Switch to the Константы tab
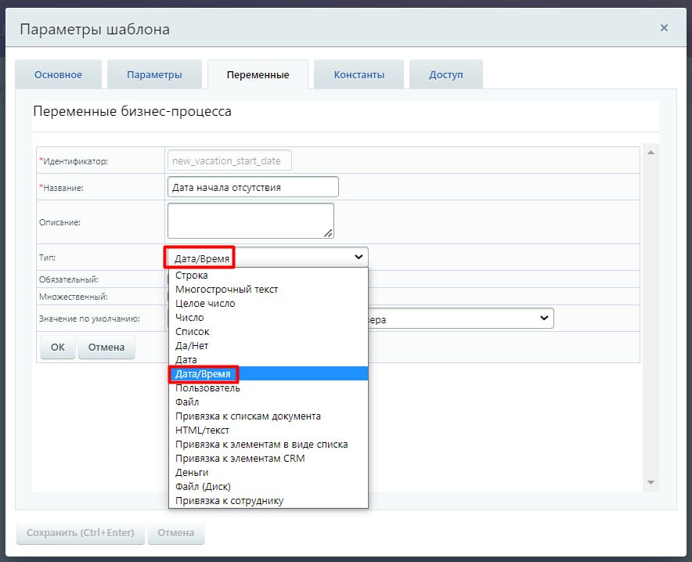 click(x=359, y=75)
